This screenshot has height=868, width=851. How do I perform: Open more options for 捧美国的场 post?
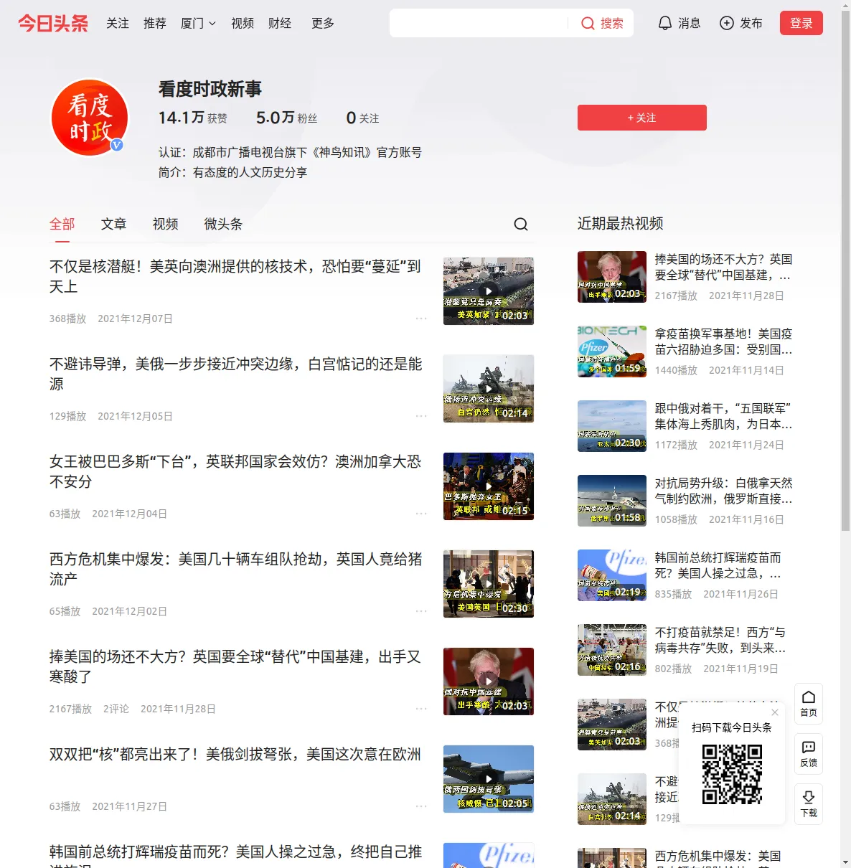pos(421,709)
